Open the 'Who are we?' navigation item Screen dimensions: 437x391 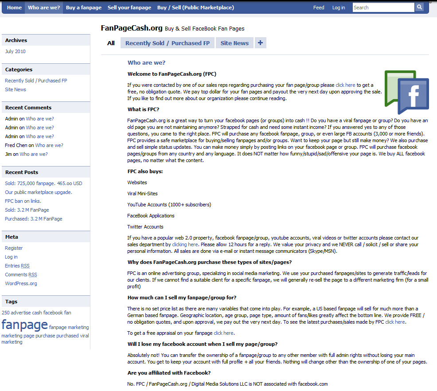pos(44,8)
